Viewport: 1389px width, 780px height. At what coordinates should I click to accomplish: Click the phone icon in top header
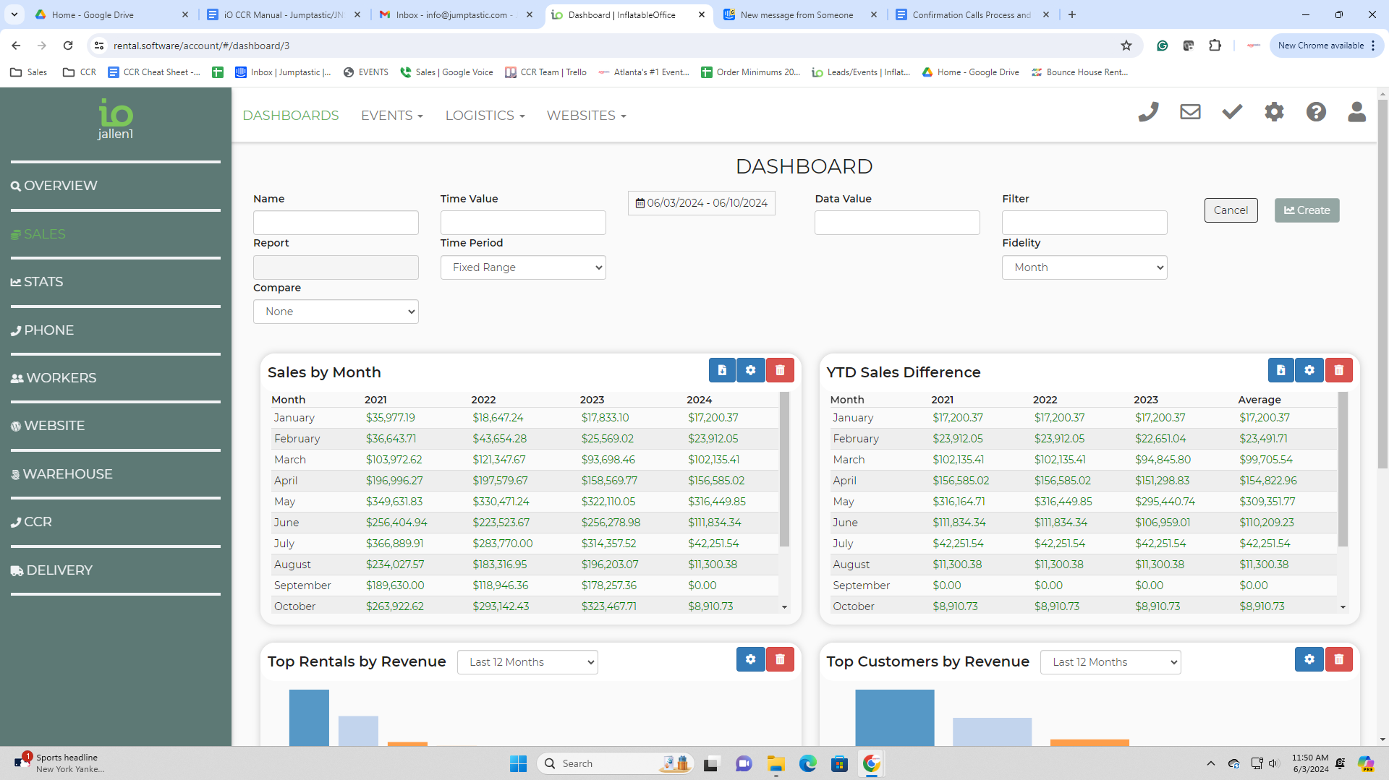point(1148,112)
